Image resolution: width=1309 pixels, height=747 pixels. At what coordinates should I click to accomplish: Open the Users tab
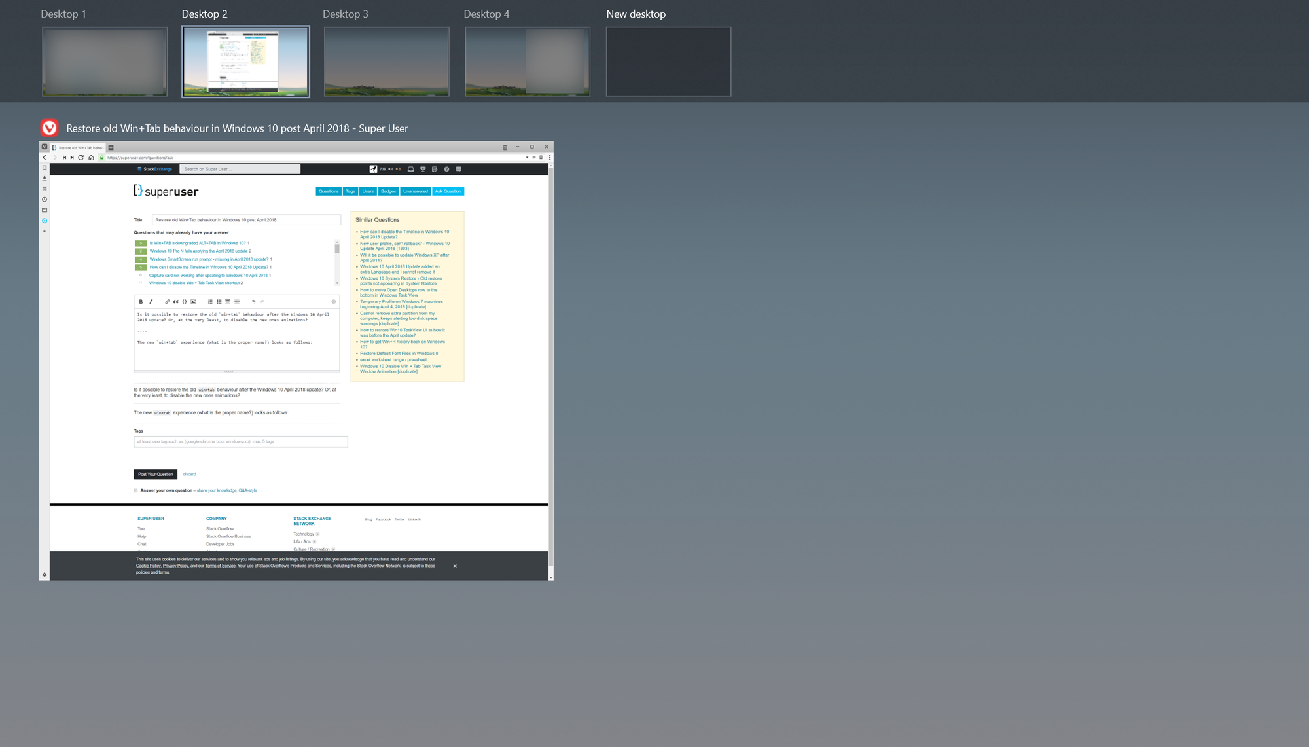368,191
